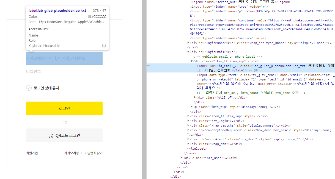Click the yellow 로그인 button
335x179 pixels.
point(64,108)
